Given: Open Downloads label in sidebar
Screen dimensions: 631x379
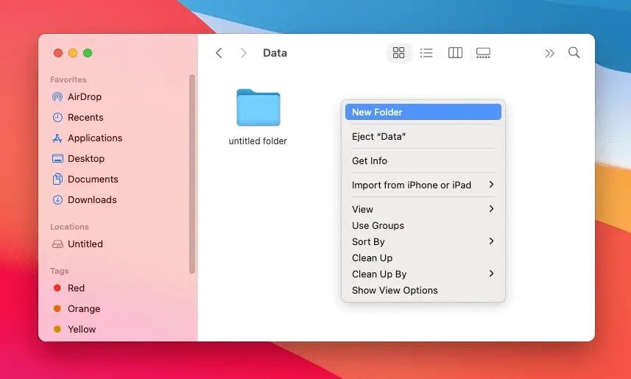Looking at the screenshot, I should (x=92, y=199).
